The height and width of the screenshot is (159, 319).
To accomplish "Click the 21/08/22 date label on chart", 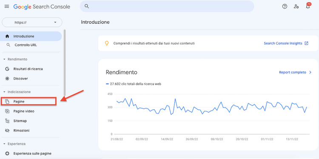I will click(117, 139).
